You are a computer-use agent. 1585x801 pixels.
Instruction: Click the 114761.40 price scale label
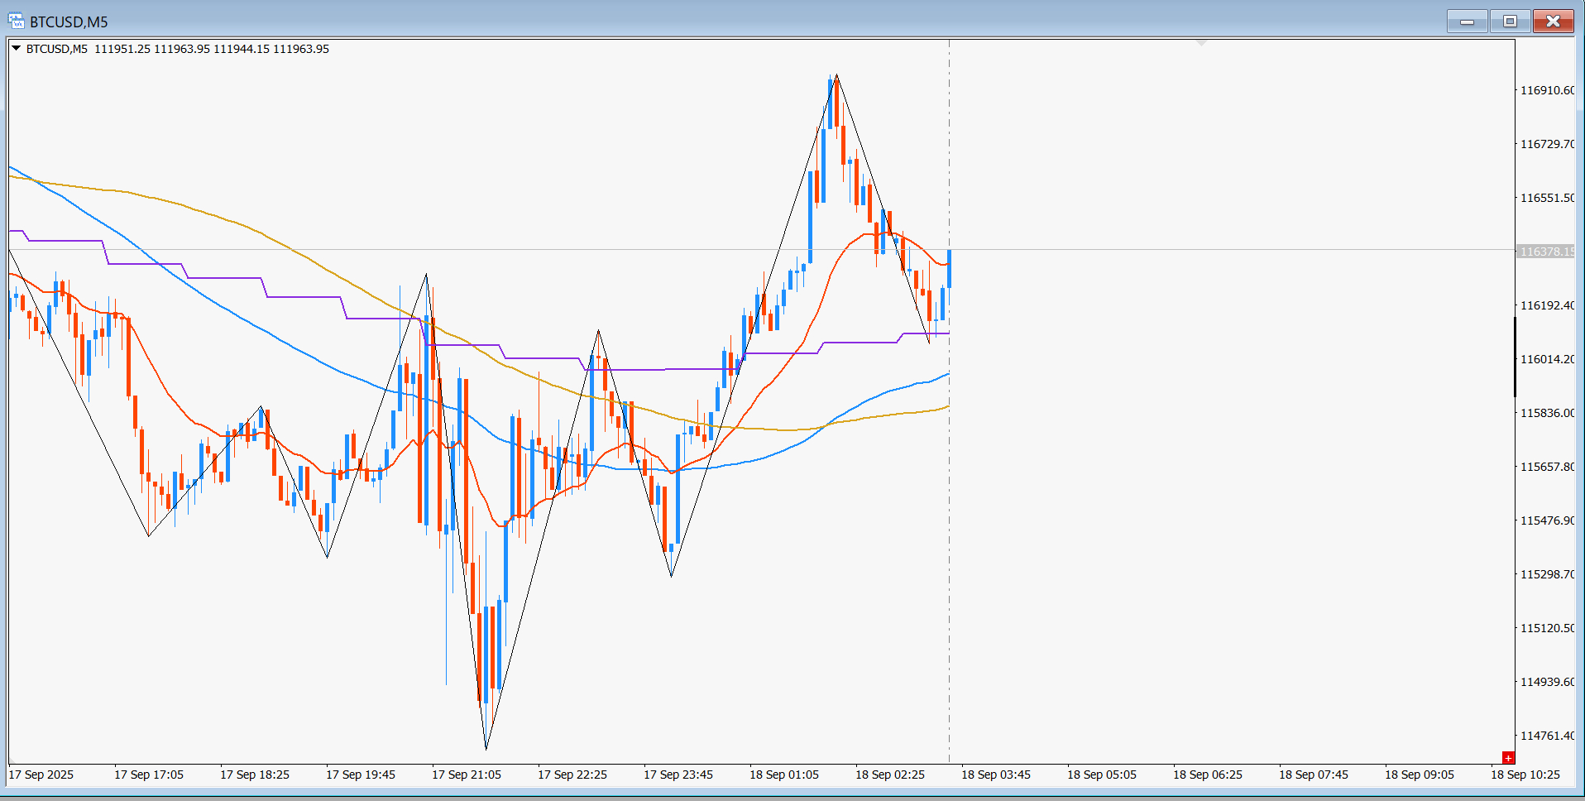click(1547, 736)
